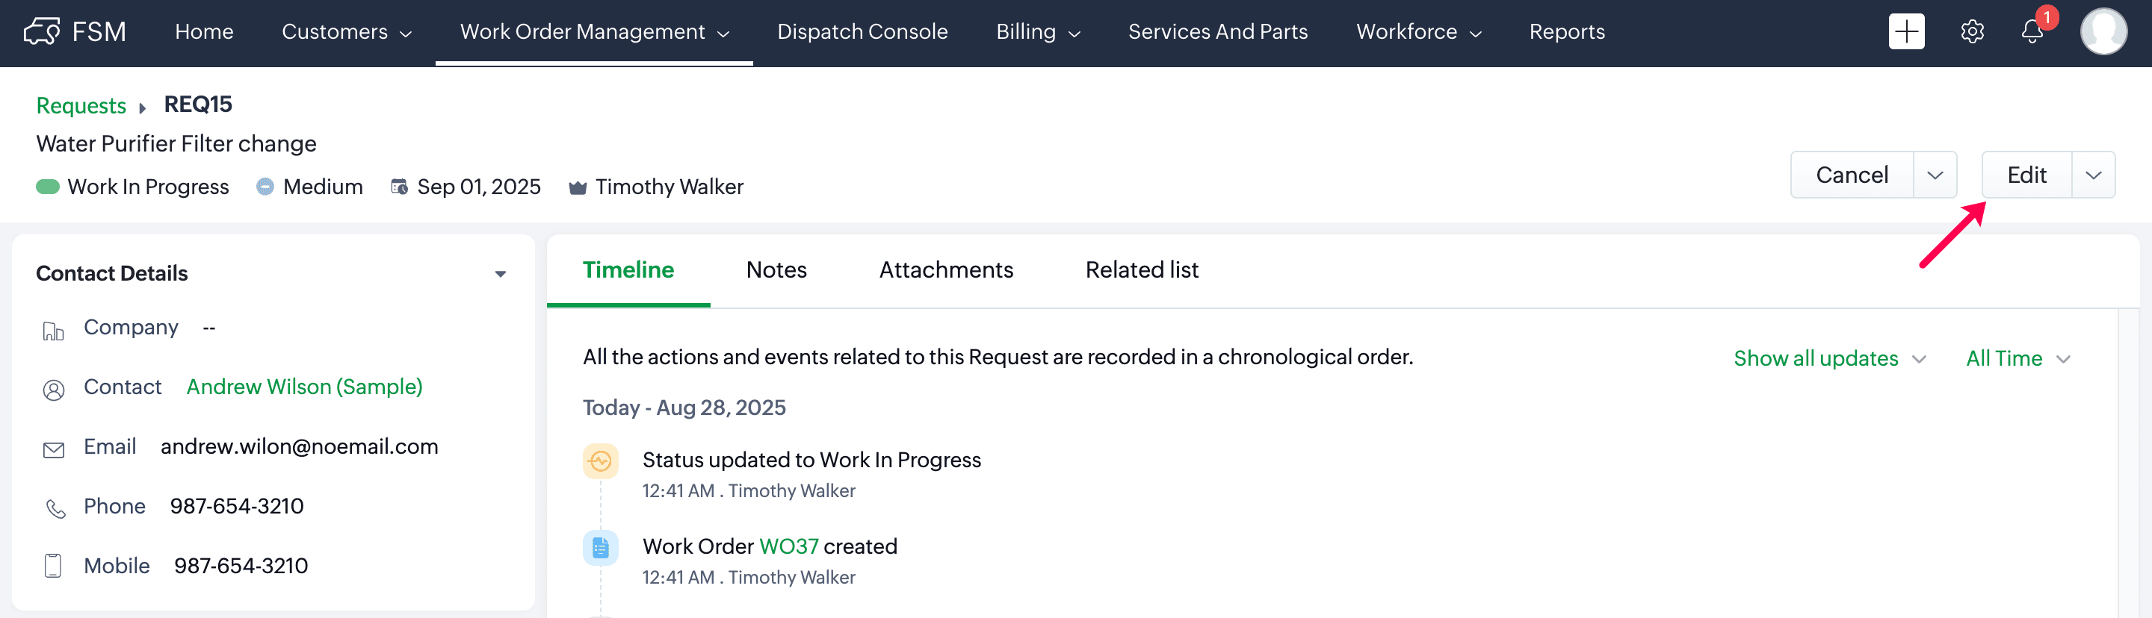This screenshot has height=618, width=2152.
Task: Click the Water Purifier Filter change title
Action: (176, 144)
